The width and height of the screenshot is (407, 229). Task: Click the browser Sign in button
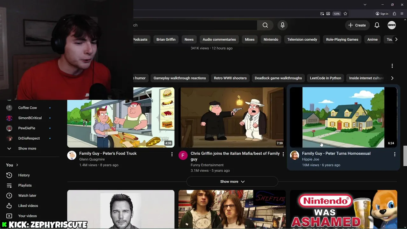[x=382, y=14]
